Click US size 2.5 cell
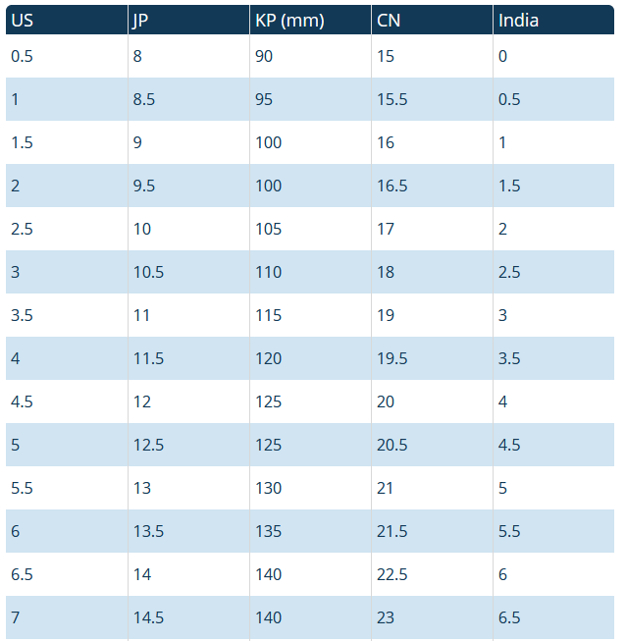Image resolution: width=626 pixels, height=641 pixels. click(23, 229)
